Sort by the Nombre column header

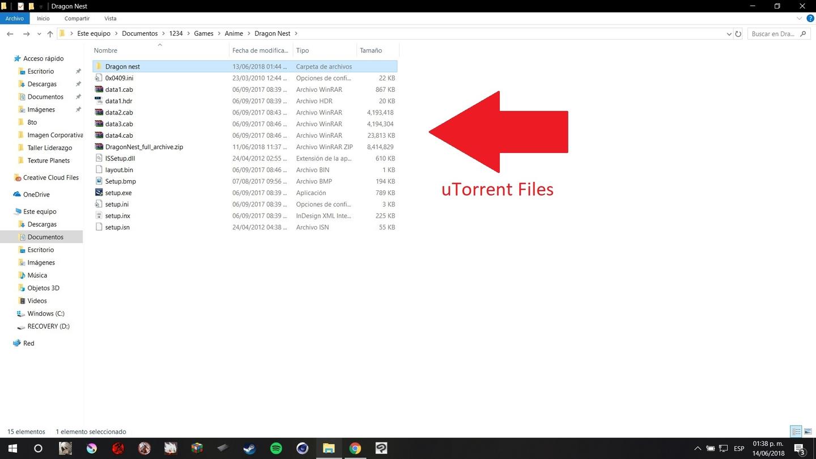pos(105,50)
